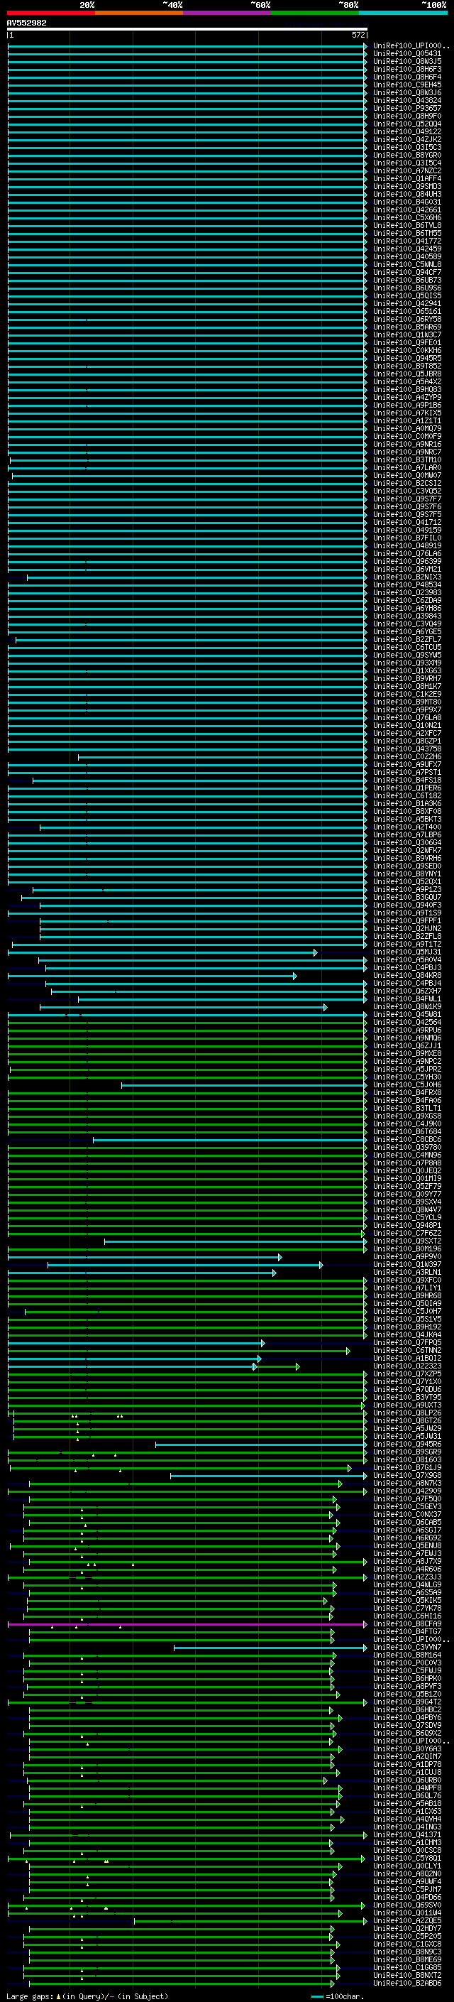Select hit label UniRef100_A7LIY1

pyautogui.click(x=407, y=1288)
